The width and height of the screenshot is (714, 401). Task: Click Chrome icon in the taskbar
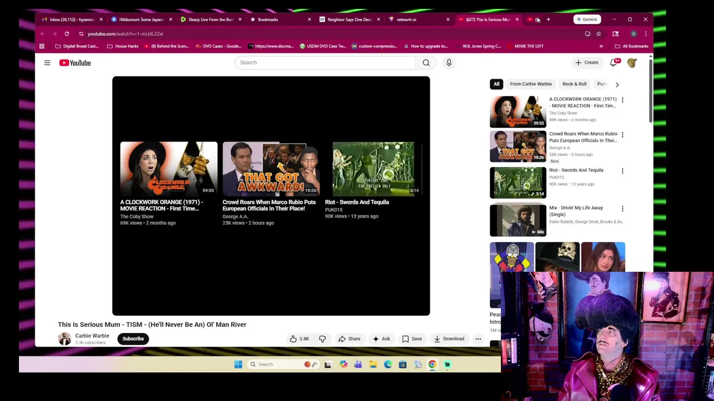pos(432,364)
